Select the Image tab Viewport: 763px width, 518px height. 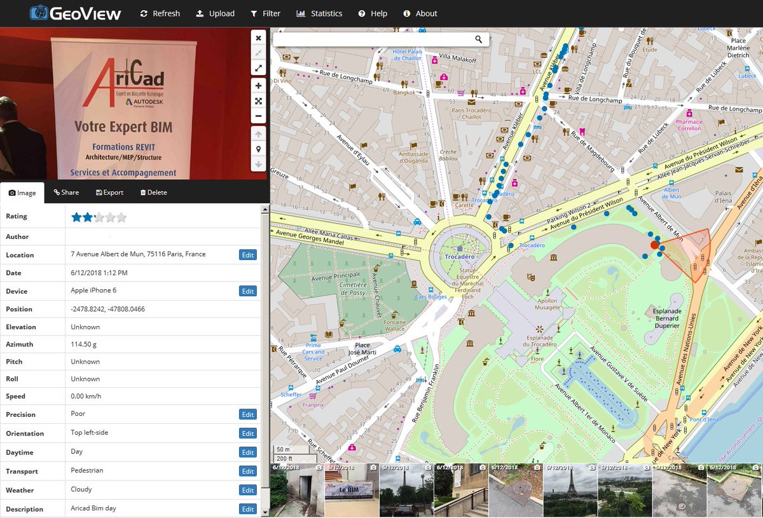[x=22, y=193]
